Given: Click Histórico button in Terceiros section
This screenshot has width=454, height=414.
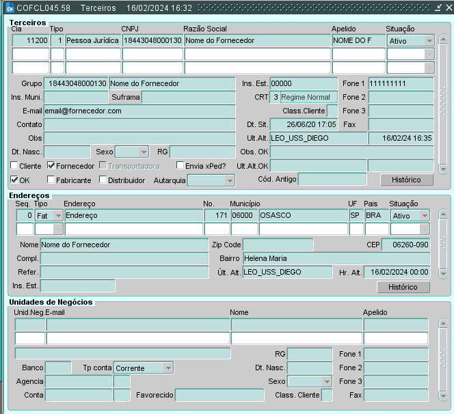Looking at the screenshot, I should (406, 180).
